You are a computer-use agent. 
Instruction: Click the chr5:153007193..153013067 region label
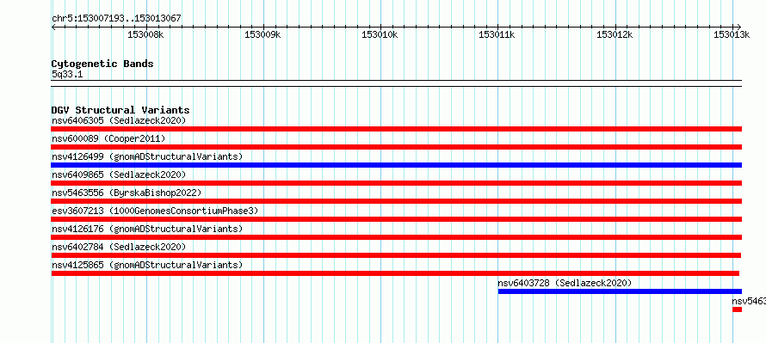pyautogui.click(x=116, y=19)
